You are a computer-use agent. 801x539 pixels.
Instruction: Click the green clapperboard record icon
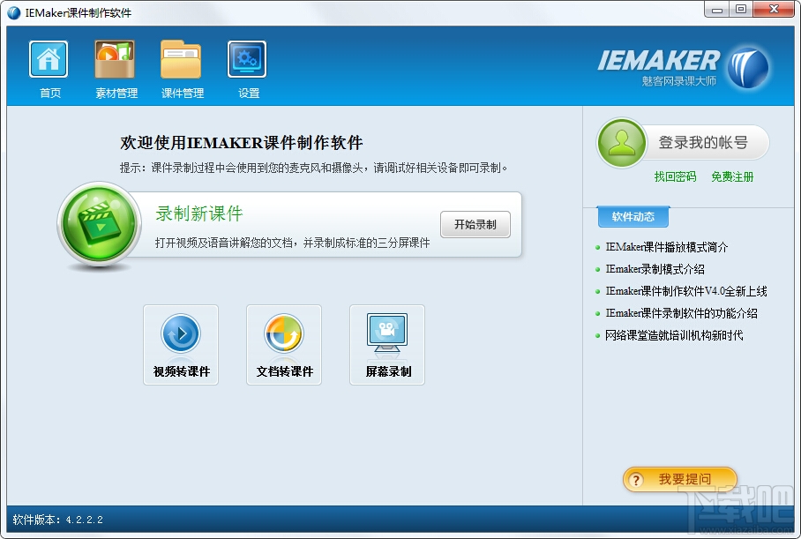click(99, 224)
